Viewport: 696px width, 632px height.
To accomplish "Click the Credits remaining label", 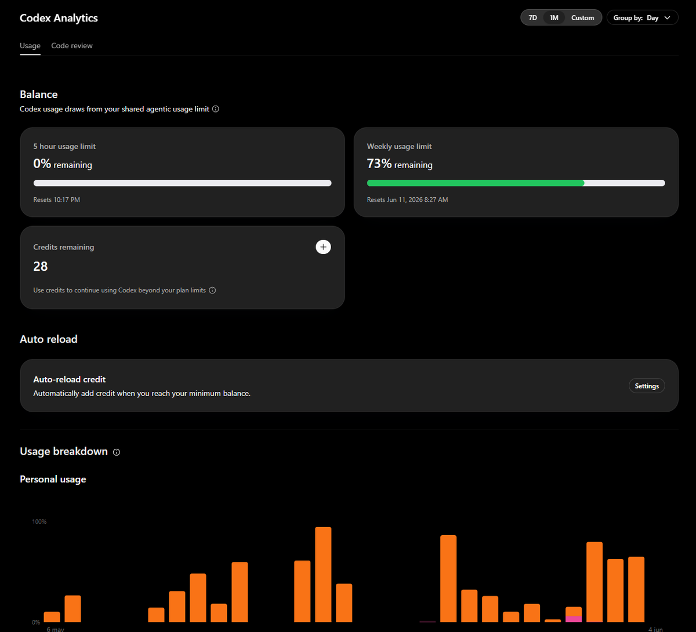I will point(64,247).
